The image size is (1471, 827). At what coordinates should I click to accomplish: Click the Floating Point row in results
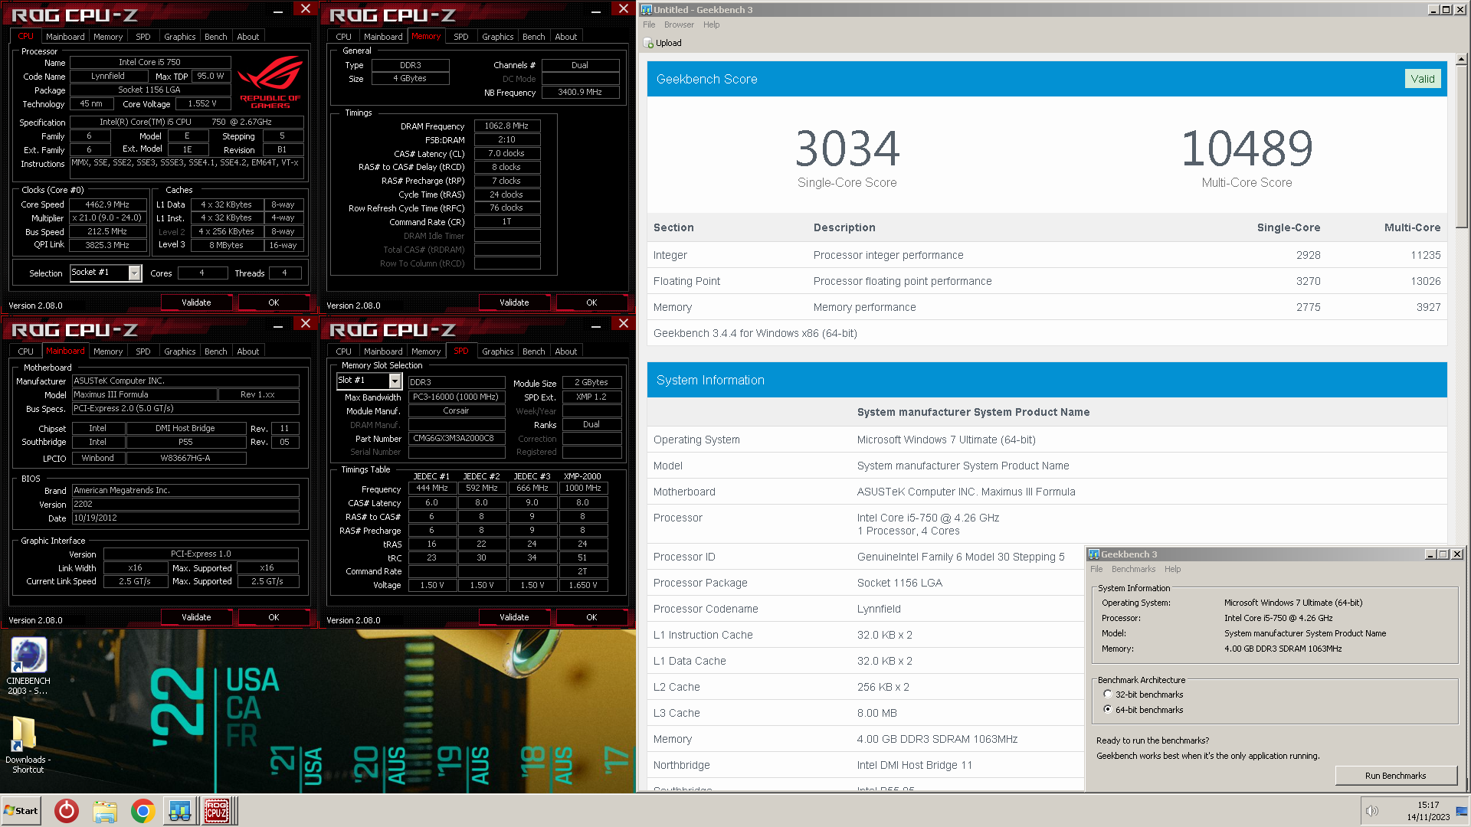(1047, 281)
